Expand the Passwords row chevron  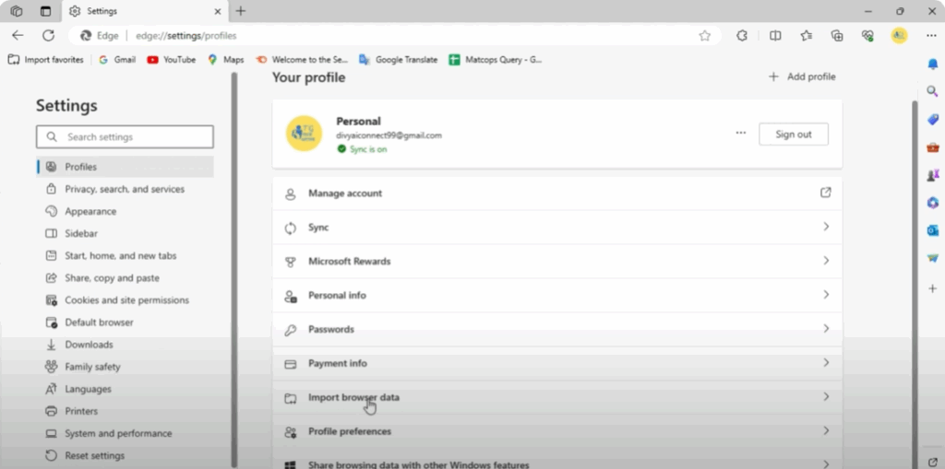tap(826, 329)
